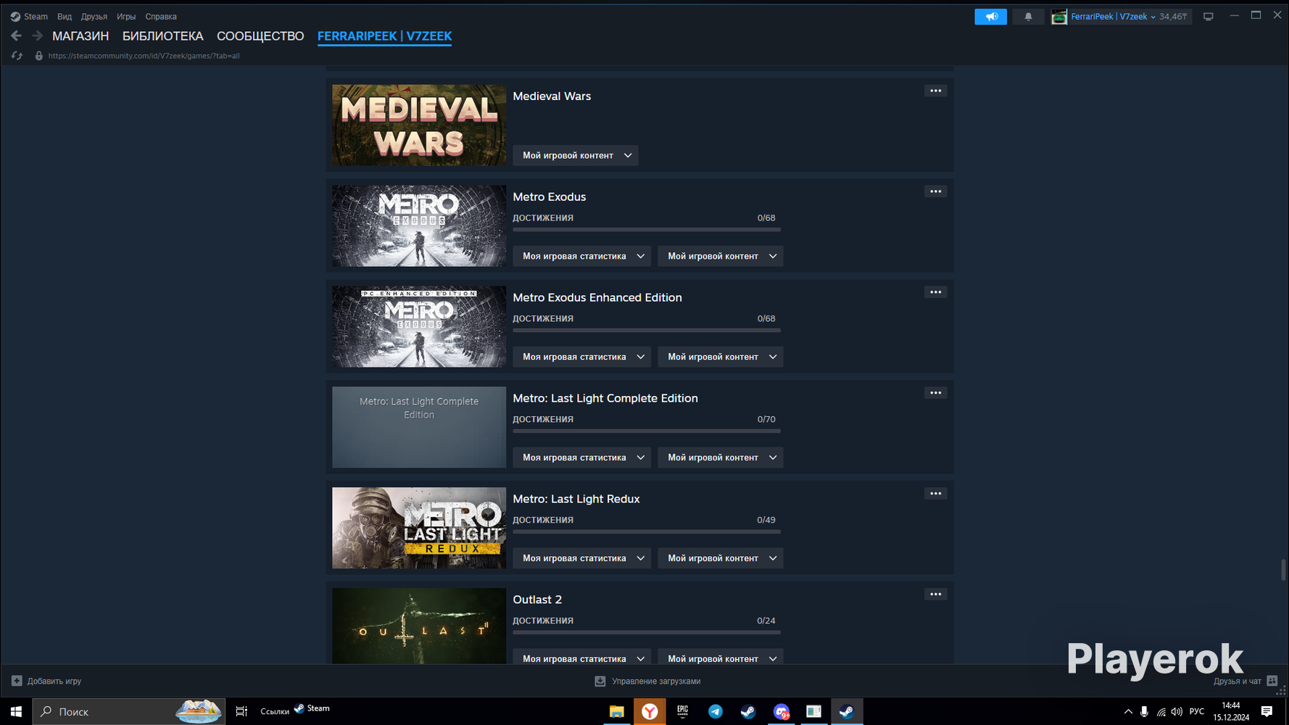Open three-dot menu for Metro: Last Light Redux
Screen dimensions: 1289x725
pos(936,494)
